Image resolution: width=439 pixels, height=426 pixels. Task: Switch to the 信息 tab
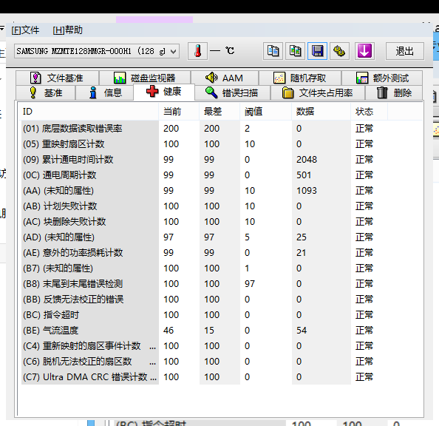coord(104,92)
